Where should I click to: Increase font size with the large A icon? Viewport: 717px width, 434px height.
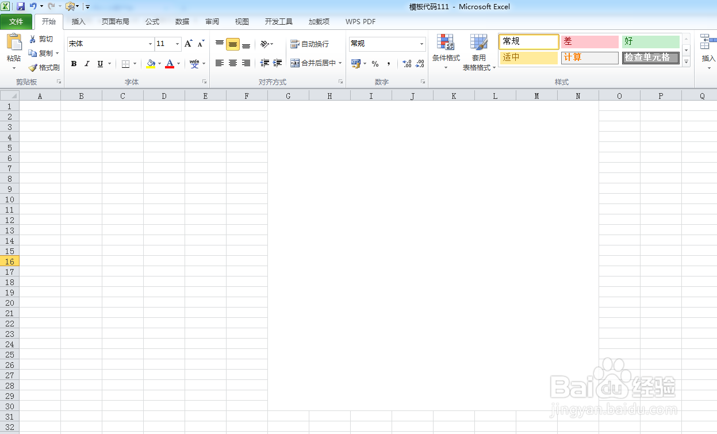click(188, 44)
